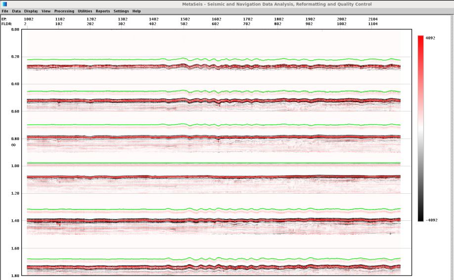
Task: Click the red top of the amplitude color bar
Action: tap(420, 38)
